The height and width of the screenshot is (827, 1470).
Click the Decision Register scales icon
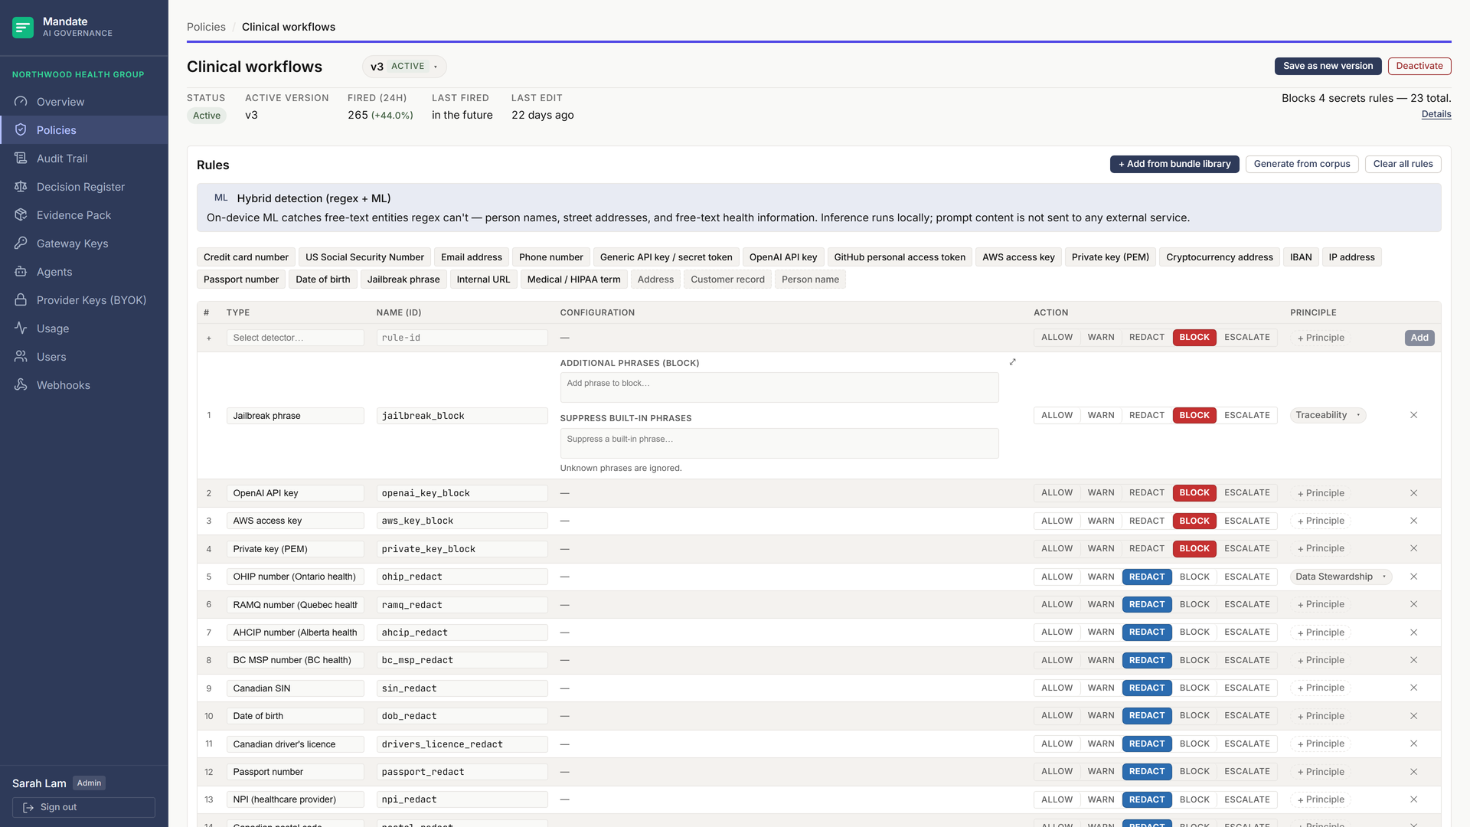pyautogui.click(x=21, y=187)
